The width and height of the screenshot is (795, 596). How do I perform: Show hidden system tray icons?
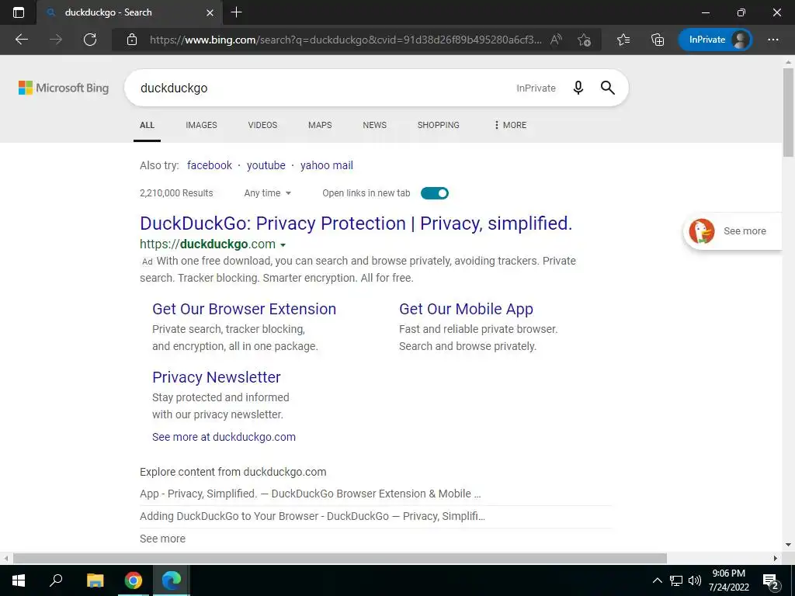[657, 580]
